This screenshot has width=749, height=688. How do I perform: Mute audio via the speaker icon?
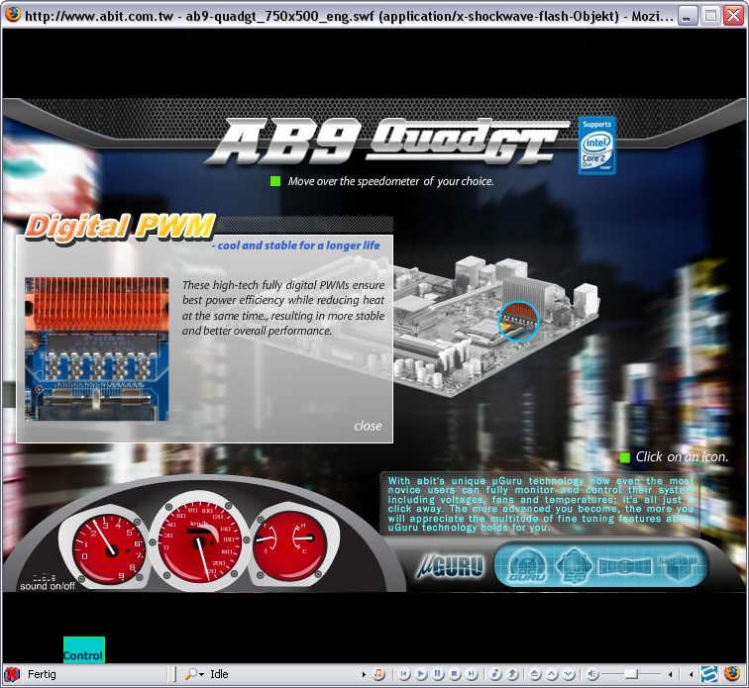pos(592,674)
